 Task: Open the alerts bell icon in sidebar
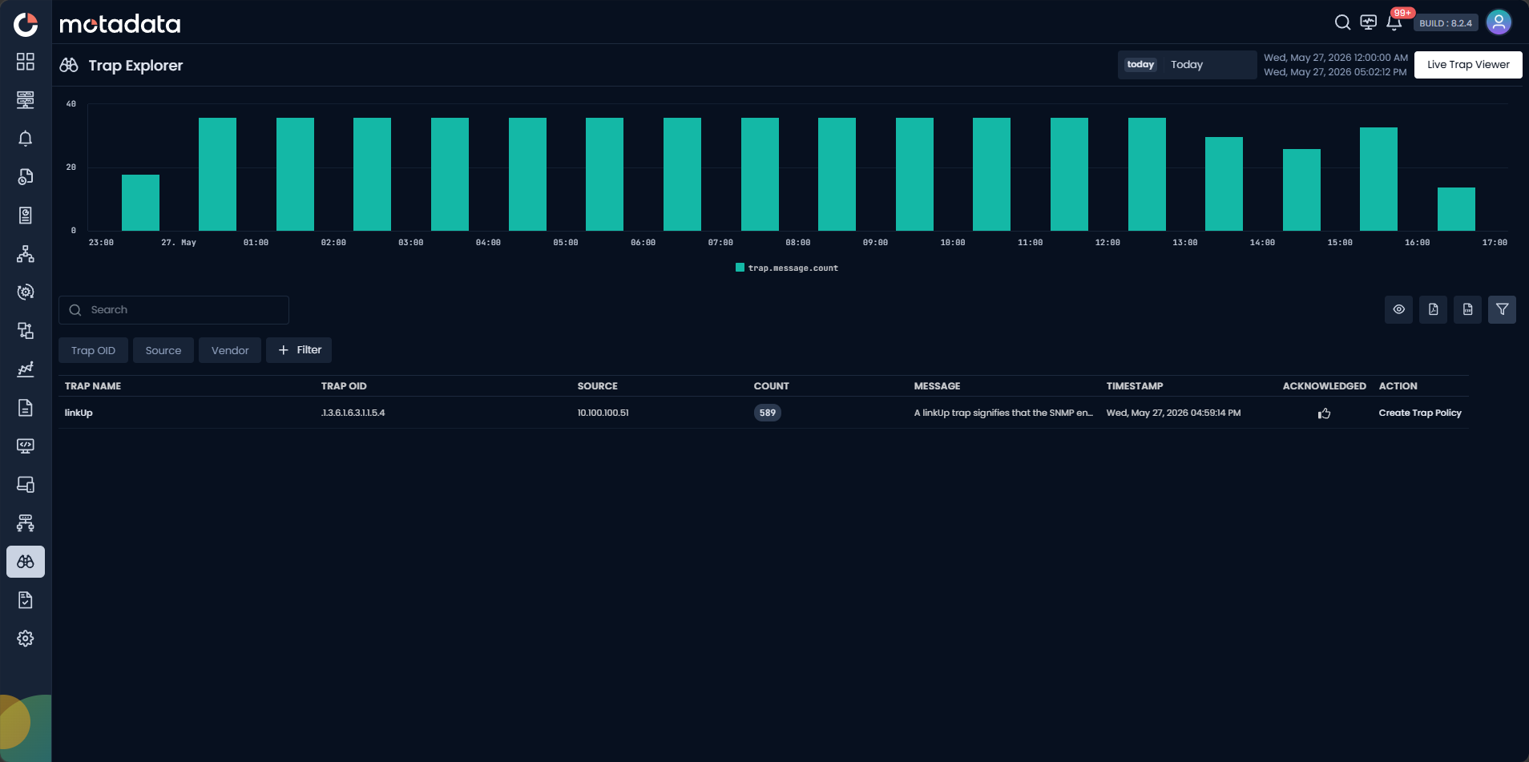(x=26, y=139)
